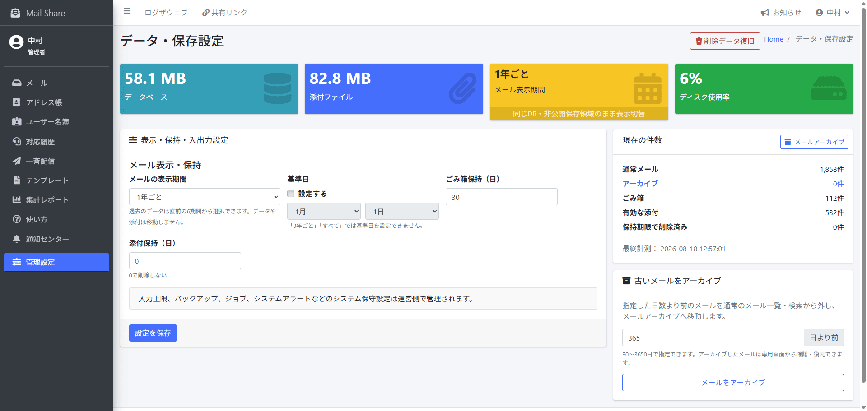Click the archive days input showing 365
The width and height of the screenshot is (867, 411).
tap(713, 338)
